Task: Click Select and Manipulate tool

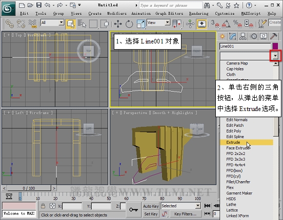Action: (x=190, y=24)
